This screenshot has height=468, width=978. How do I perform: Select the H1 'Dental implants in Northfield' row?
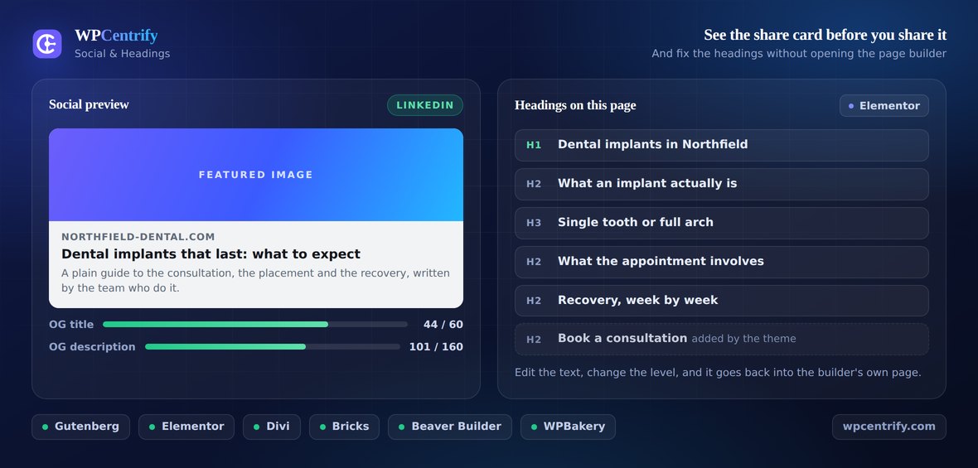coord(721,145)
